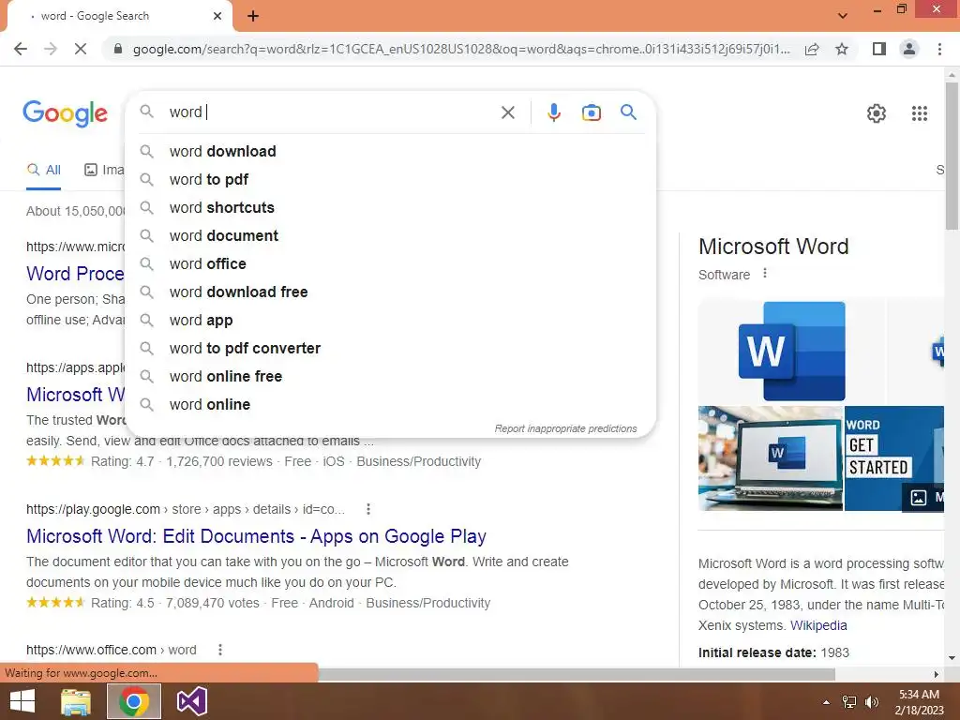Open options for play.google.com result

[367, 509]
